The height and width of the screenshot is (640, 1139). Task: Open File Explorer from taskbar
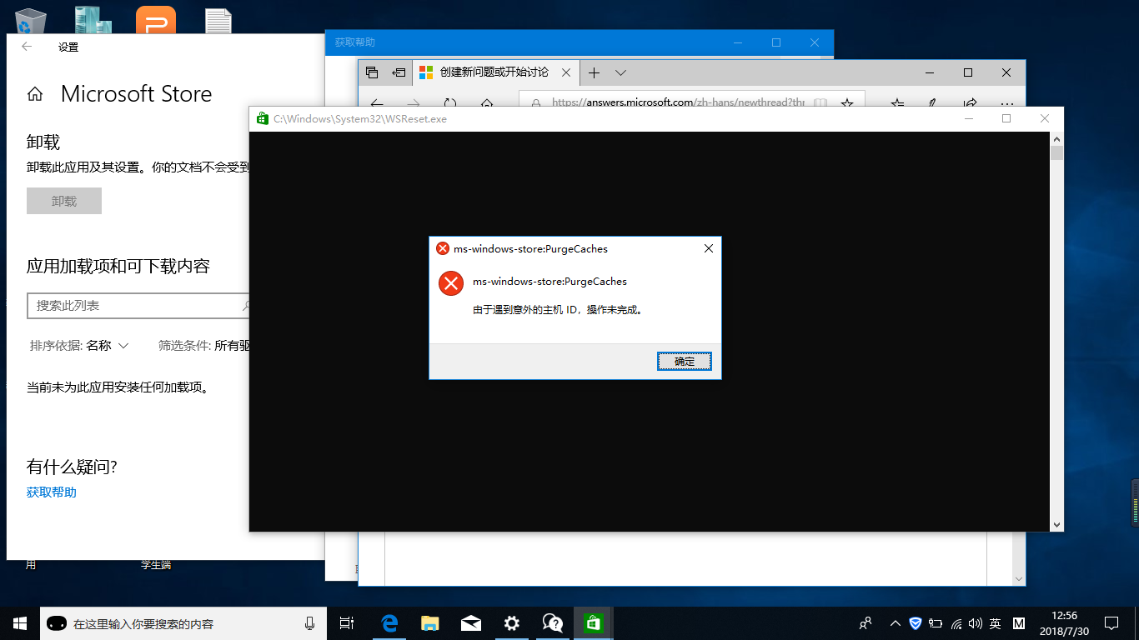click(430, 622)
